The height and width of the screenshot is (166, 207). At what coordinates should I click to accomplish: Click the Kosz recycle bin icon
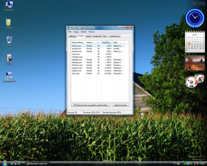pos(9,41)
